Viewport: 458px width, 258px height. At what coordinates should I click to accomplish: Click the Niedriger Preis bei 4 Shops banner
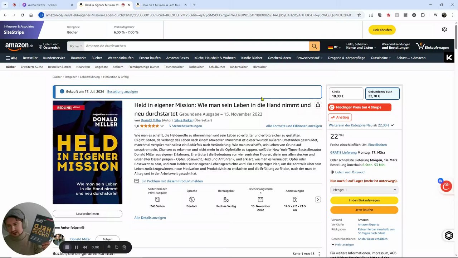point(360,107)
